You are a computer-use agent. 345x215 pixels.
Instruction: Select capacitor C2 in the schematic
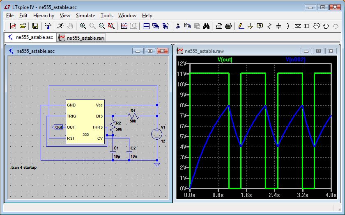pos(129,152)
